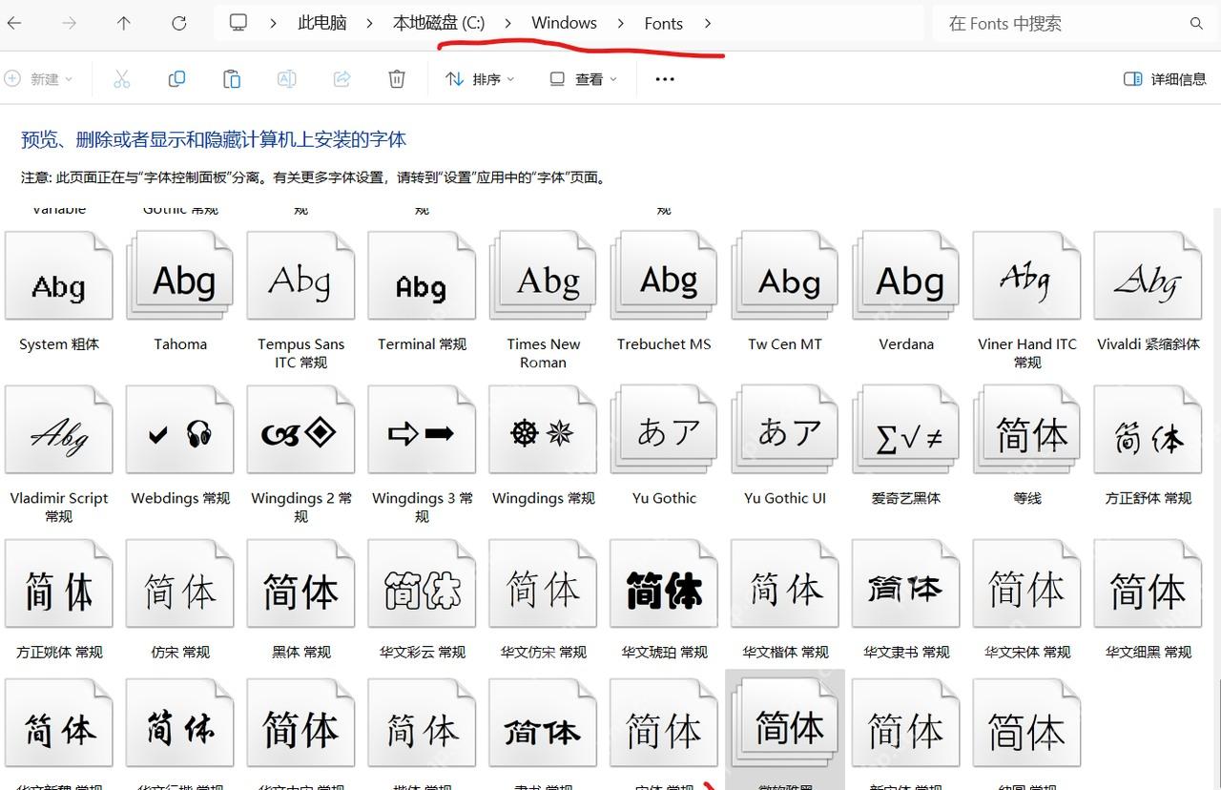The image size is (1221, 790).
Task: Click the Paste clipboard icon
Action: [232, 79]
